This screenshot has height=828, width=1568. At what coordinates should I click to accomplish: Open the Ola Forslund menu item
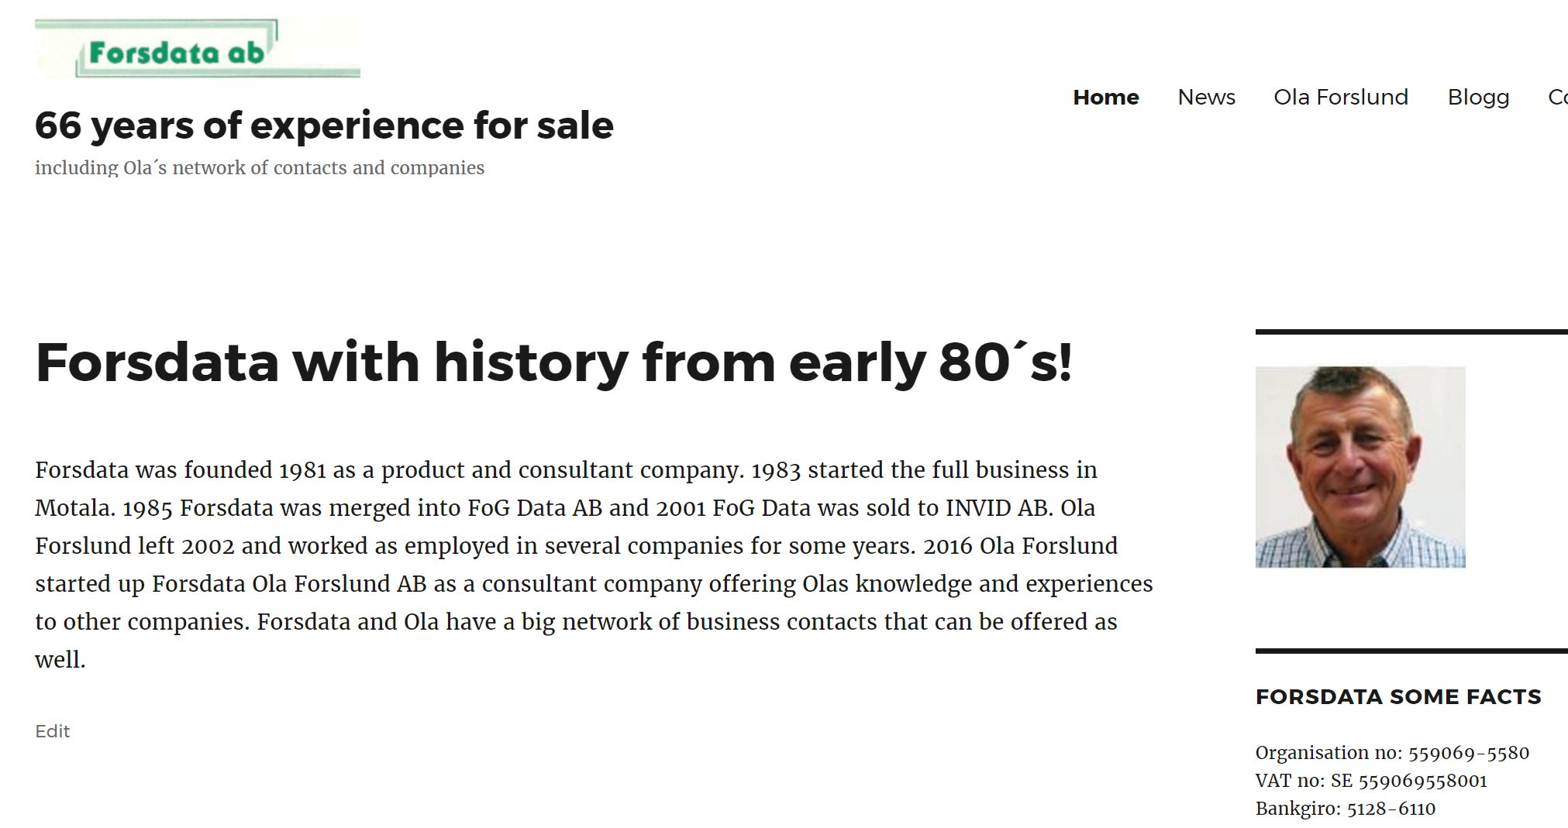[x=1341, y=98]
